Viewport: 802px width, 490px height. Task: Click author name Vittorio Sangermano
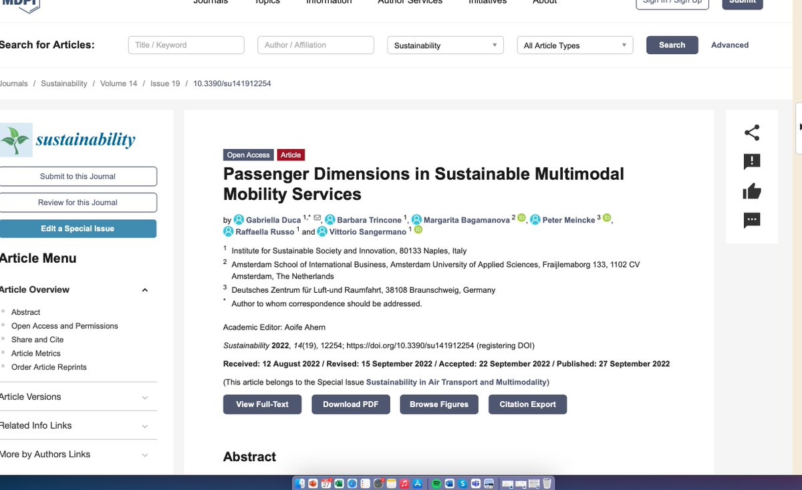(368, 232)
